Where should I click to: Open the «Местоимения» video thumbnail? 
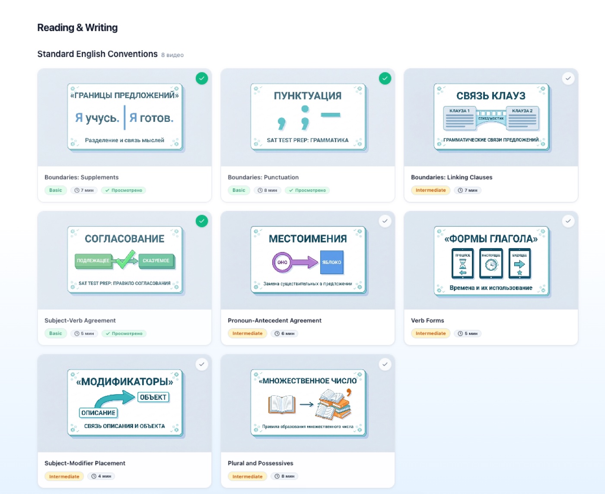pyautogui.click(x=308, y=261)
